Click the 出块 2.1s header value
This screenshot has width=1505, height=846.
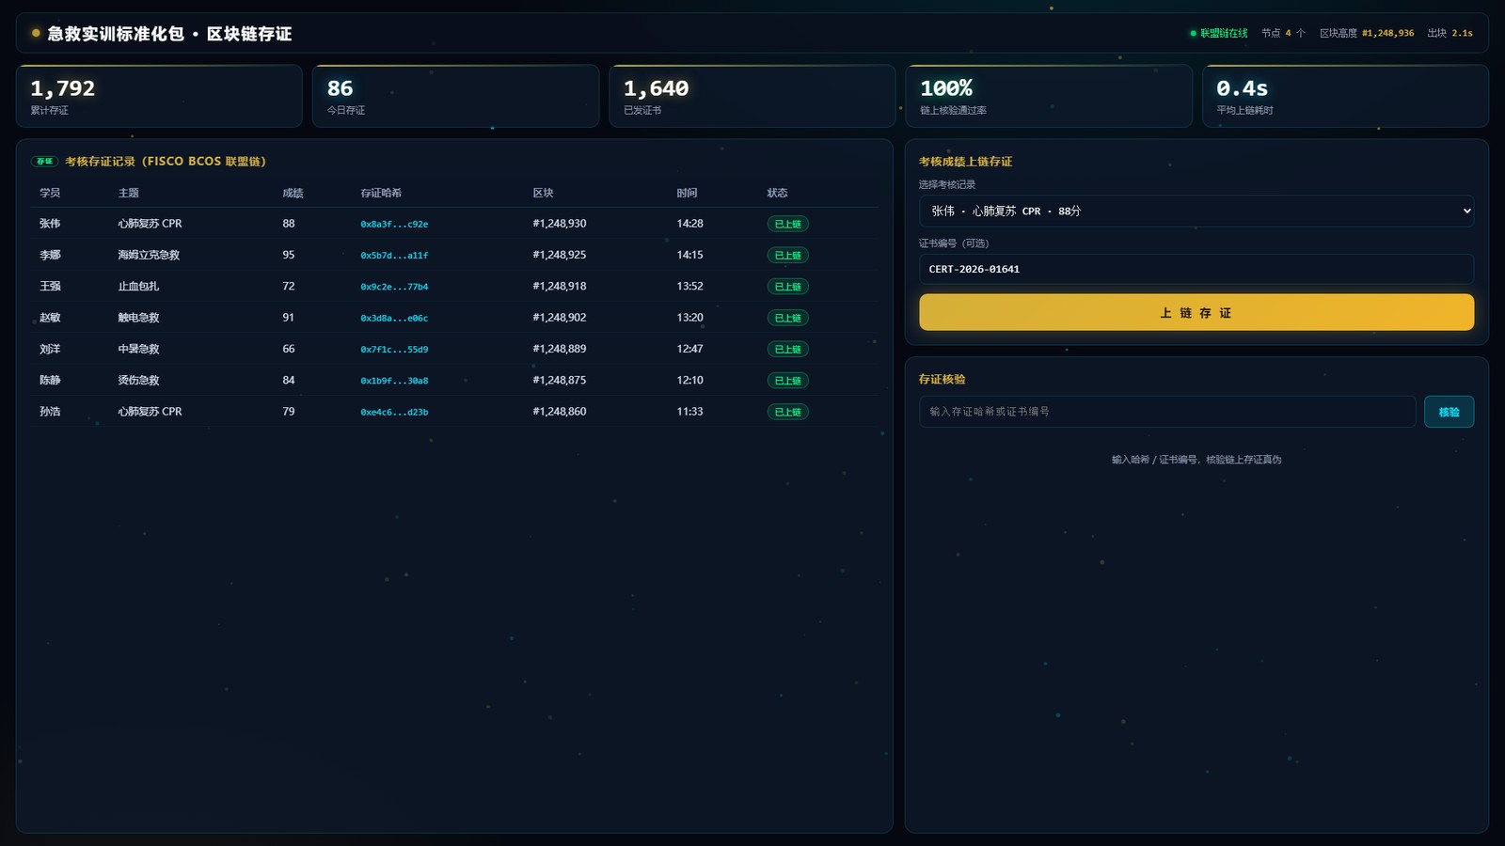1450,33
